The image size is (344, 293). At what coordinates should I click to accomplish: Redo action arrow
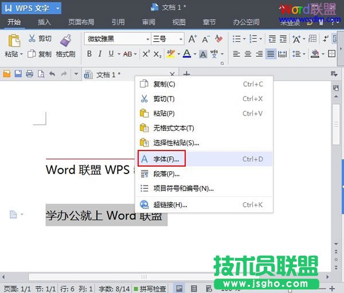[64, 74]
